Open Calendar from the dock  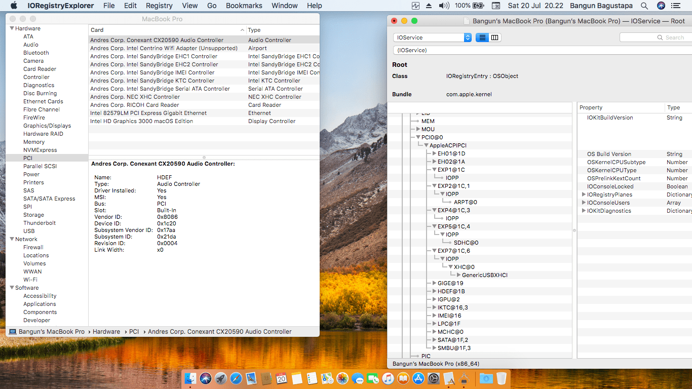pos(281,378)
